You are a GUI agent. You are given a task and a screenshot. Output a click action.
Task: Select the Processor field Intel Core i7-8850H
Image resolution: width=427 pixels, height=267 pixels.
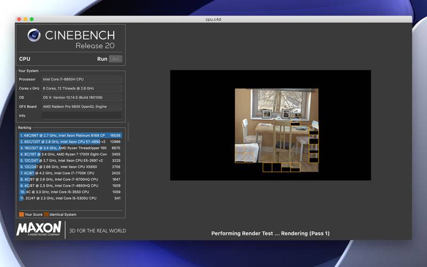[82, 79]
